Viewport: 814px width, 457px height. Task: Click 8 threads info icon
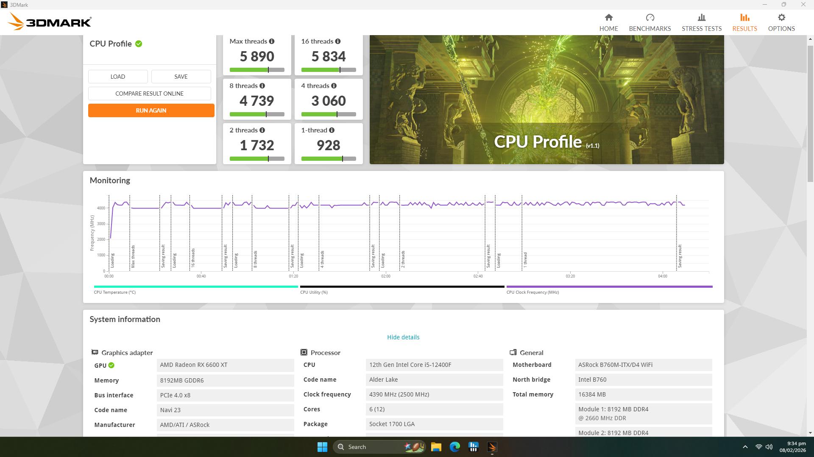pos(262,86)
